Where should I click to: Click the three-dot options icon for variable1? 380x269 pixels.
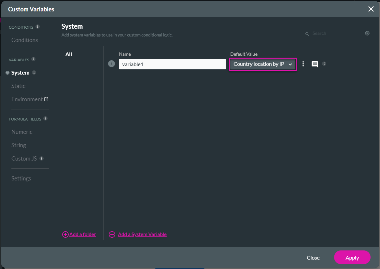303,64
